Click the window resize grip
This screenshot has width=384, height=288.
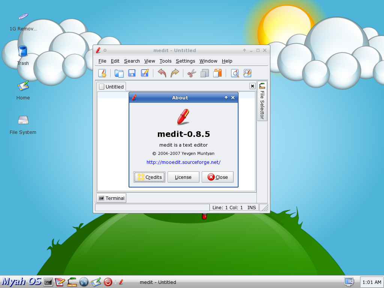click(264, 207)
